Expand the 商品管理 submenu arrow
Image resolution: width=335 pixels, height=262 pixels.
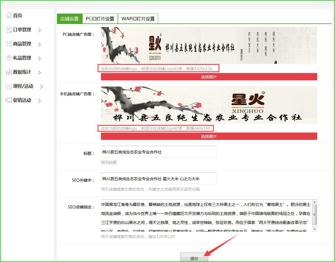tap(39, 44)
